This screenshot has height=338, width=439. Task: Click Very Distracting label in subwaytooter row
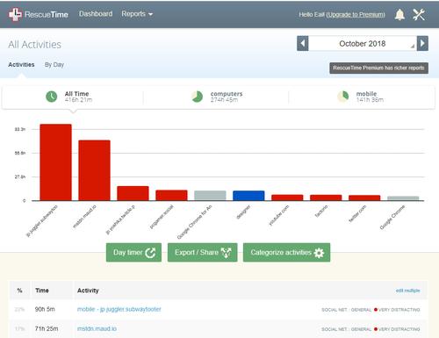tap(399, 310)
